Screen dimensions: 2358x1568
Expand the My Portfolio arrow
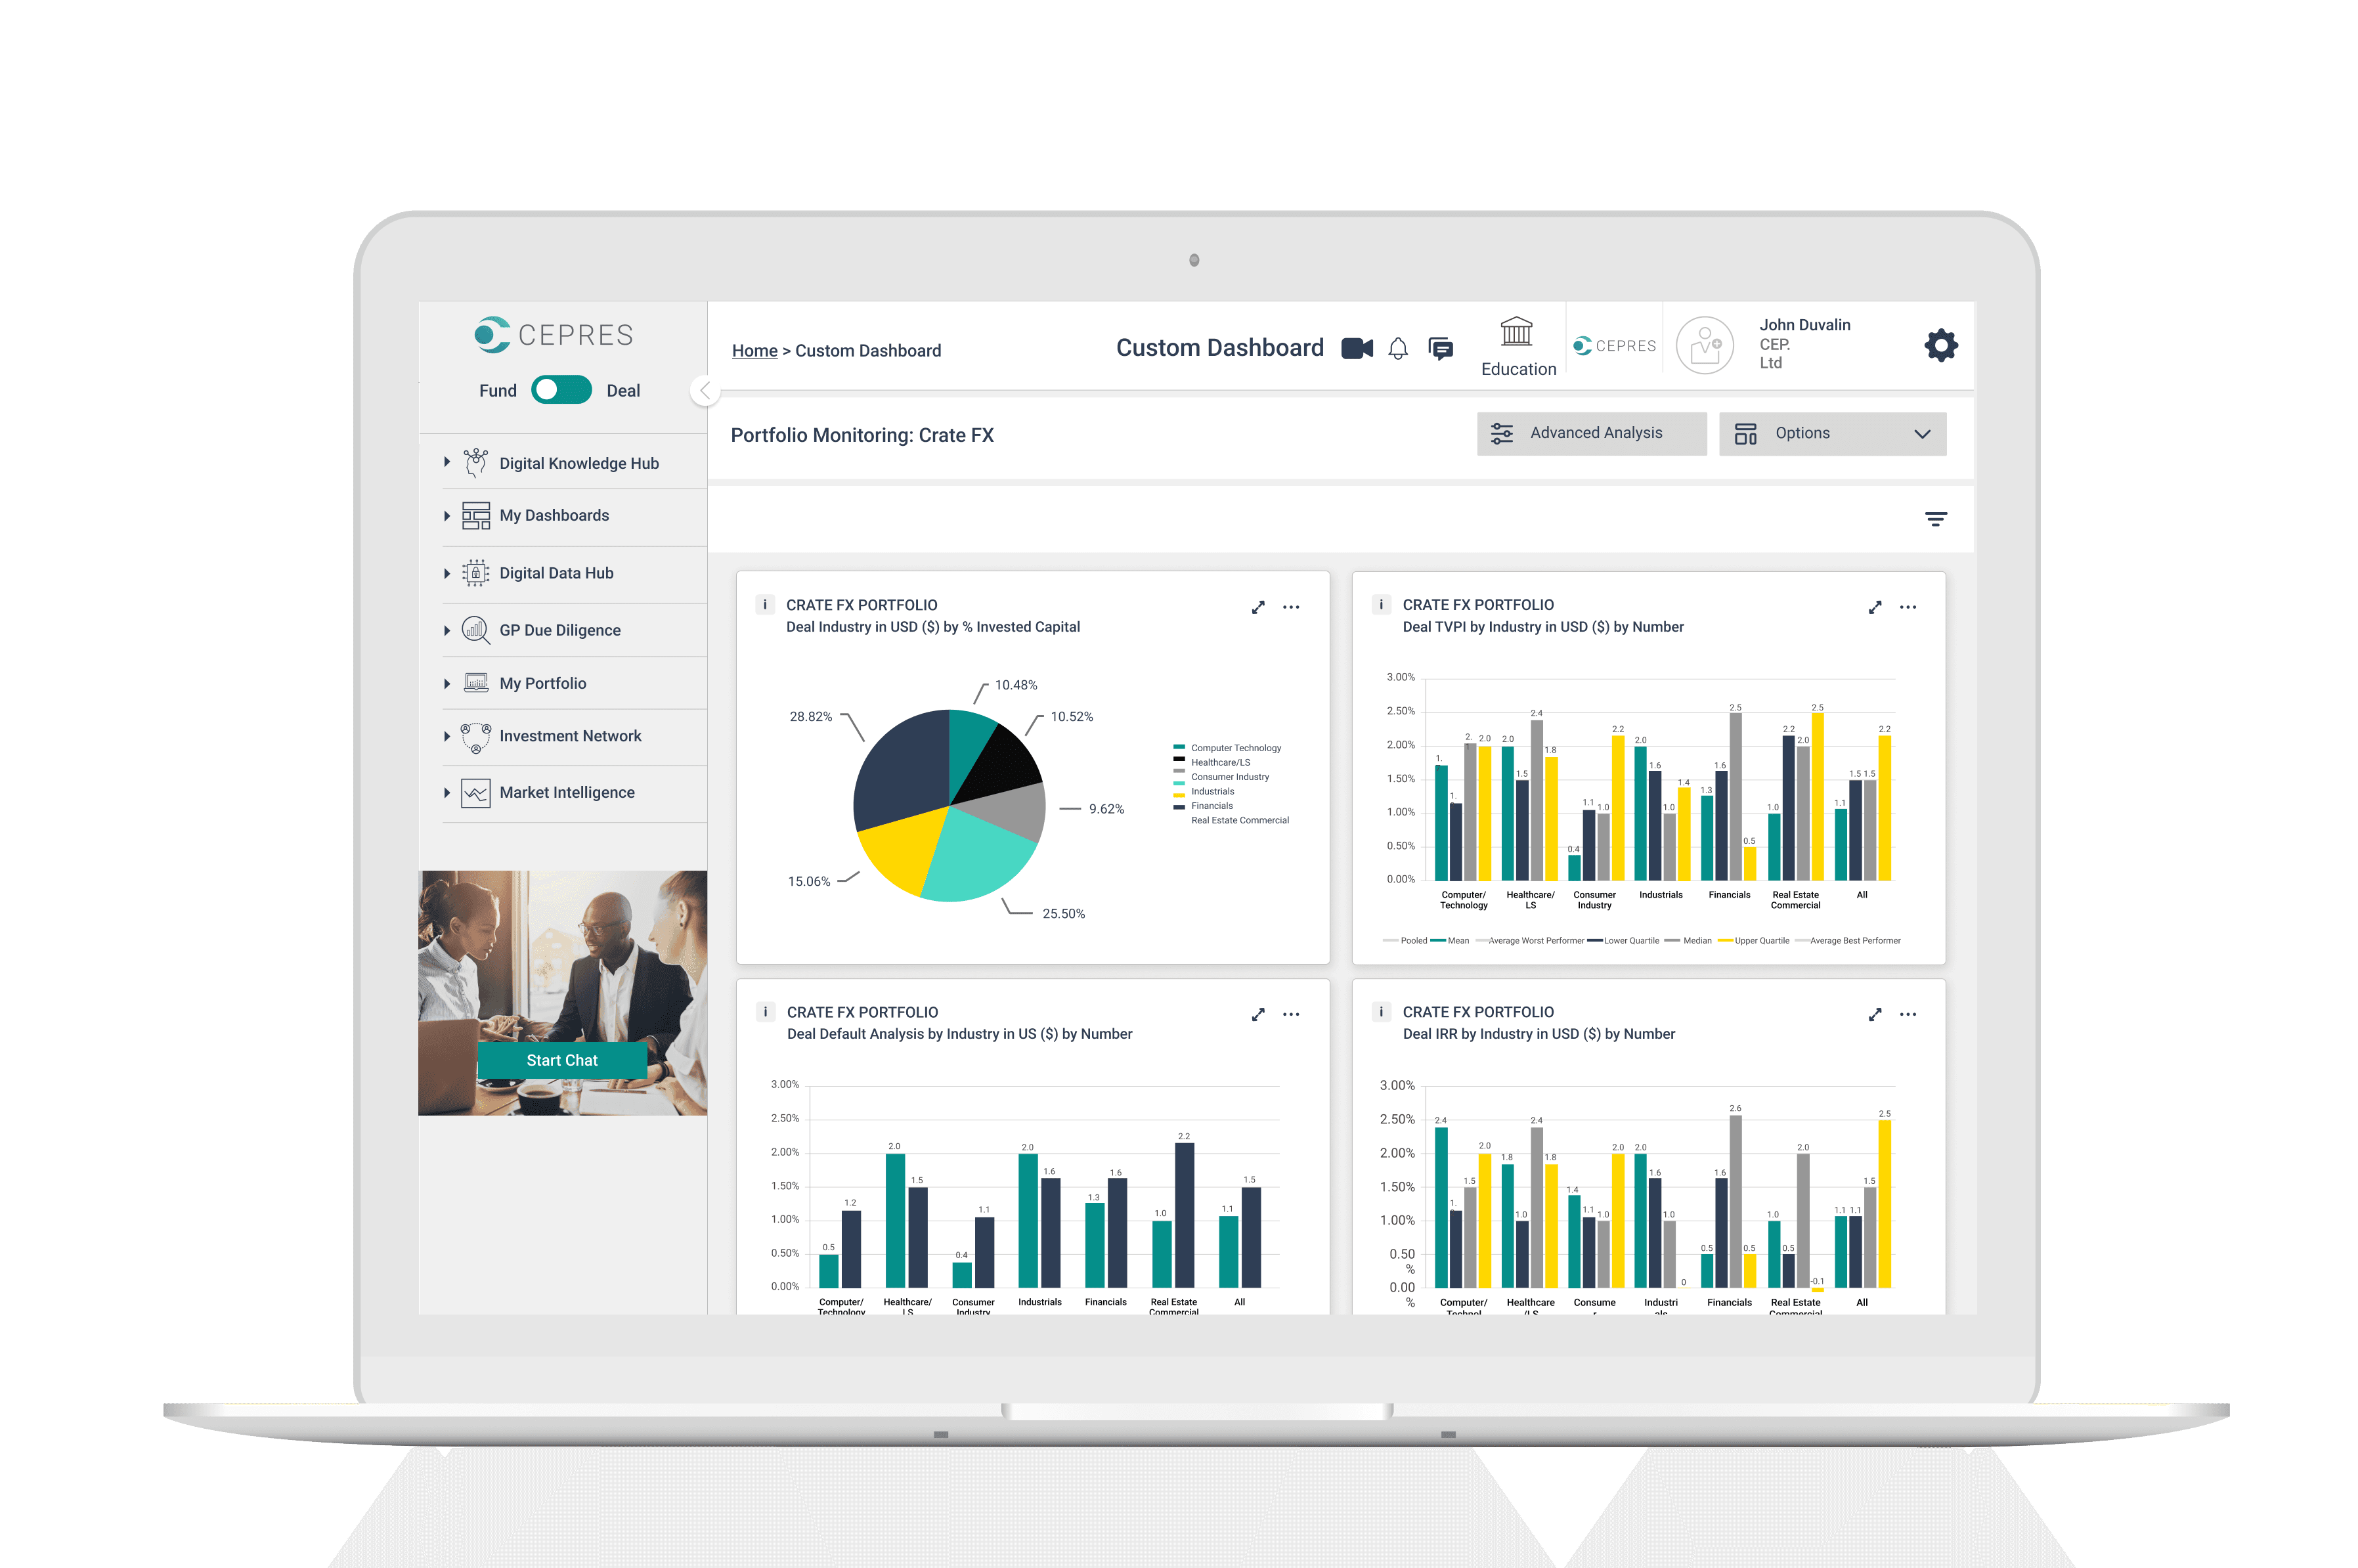447,683
